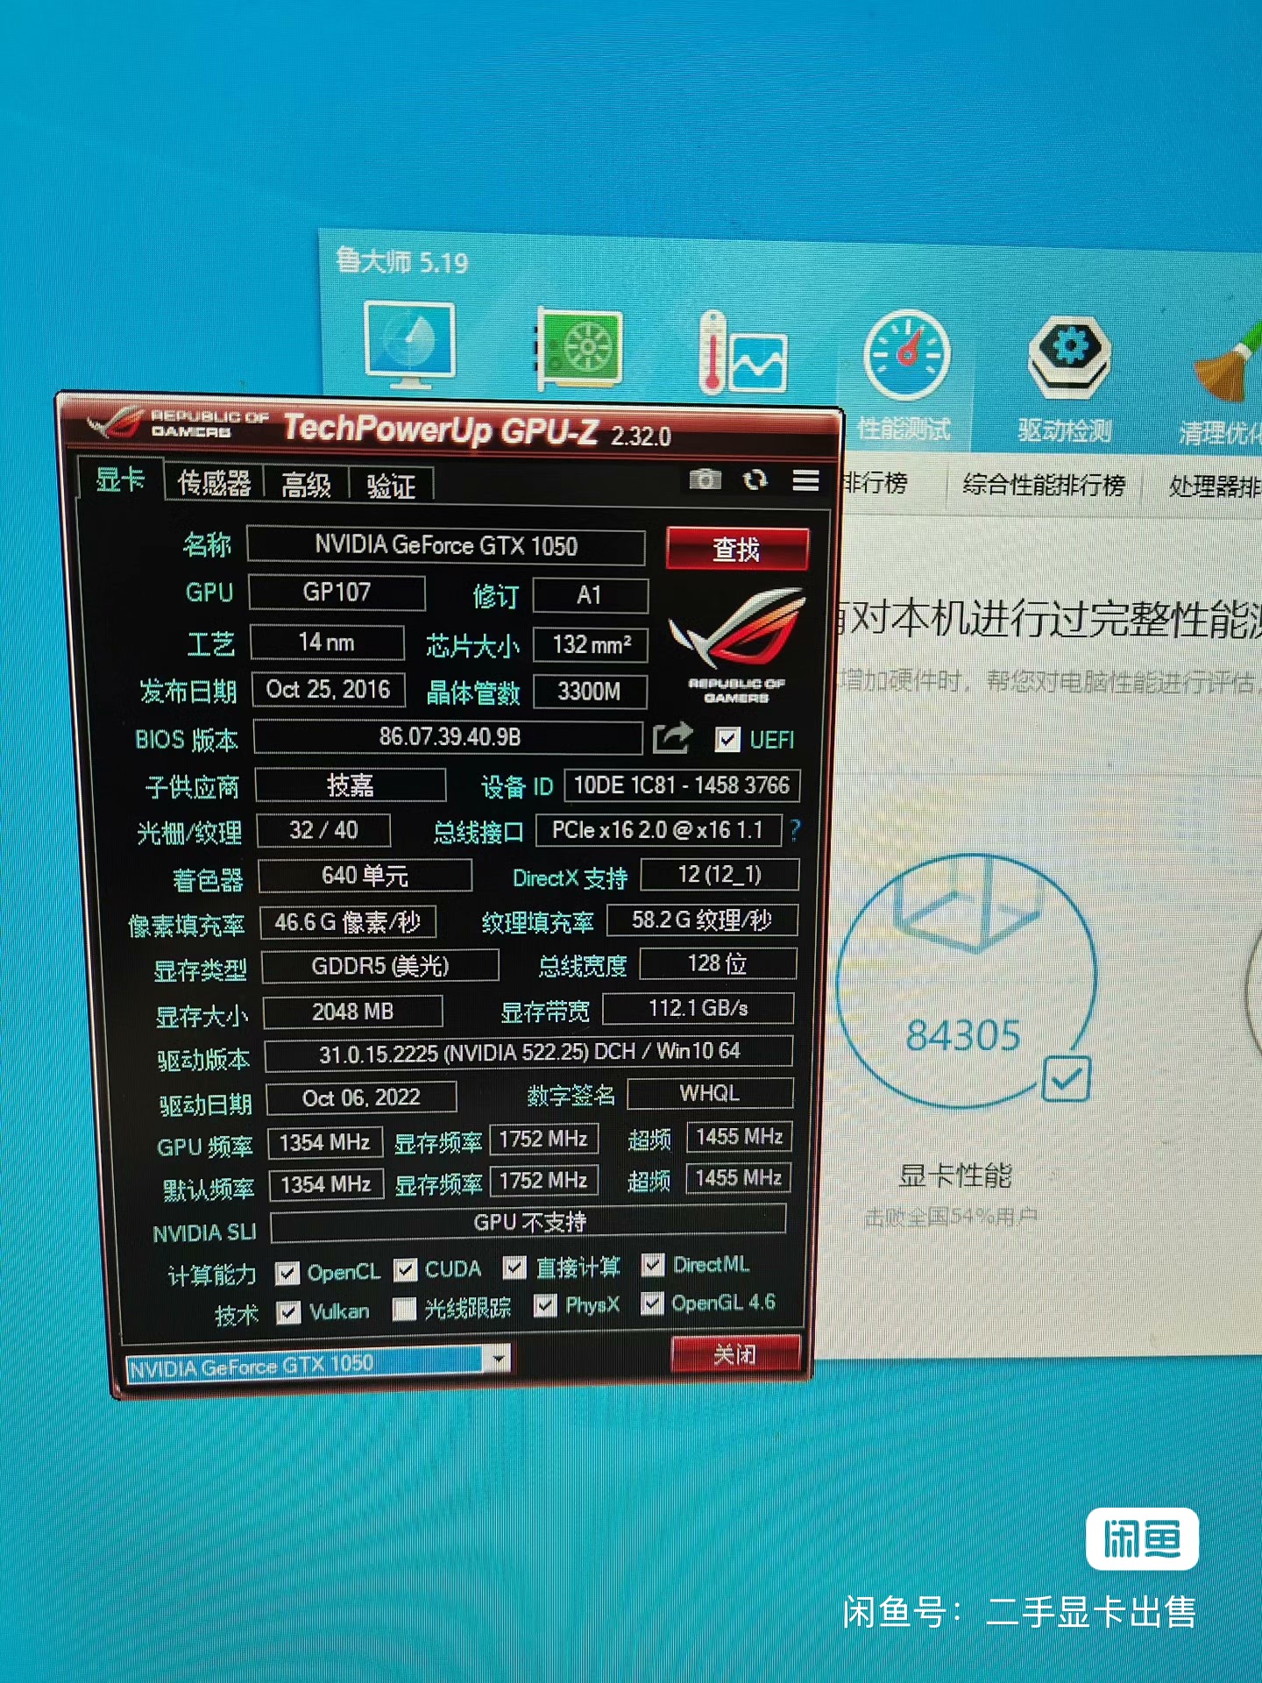Click the pixel fillrate value 46.6 G 像素/秒
Image resolution: width=1262 pixels, height=1683 pixels.
pyautogui.click(x=348, y=922)
